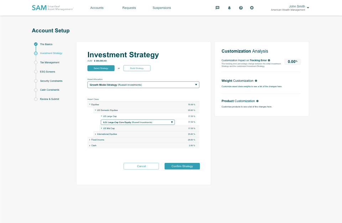This screenshot has height=223, width=342.
Task: Open the chat messages icon
Action: pos(217,8)
